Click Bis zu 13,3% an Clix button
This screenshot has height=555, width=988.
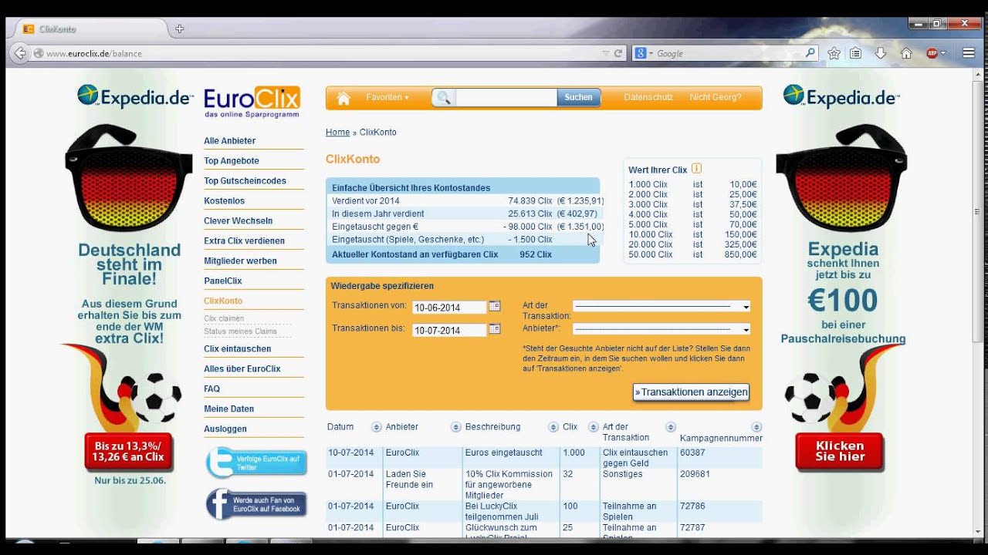tap(128, 452)
